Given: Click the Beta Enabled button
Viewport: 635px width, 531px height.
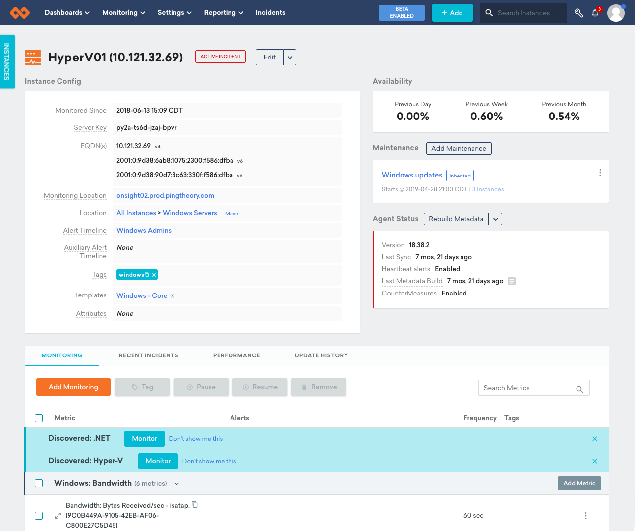Looking at the screenshot, I should click(x=402, y=13).
